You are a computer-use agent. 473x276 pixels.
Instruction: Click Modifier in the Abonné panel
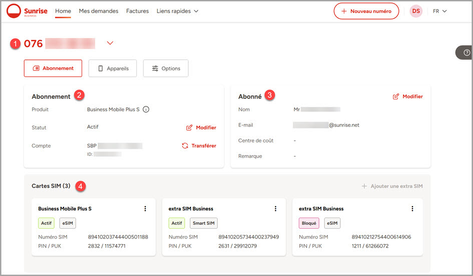407,96
